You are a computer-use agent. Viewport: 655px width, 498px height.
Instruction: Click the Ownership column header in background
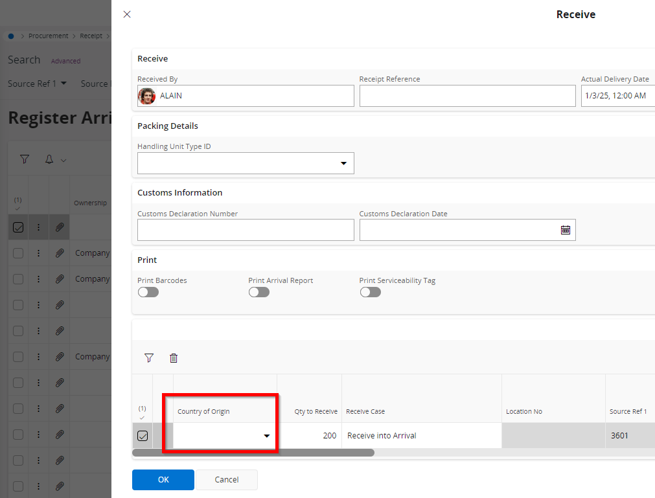[90, 203]
